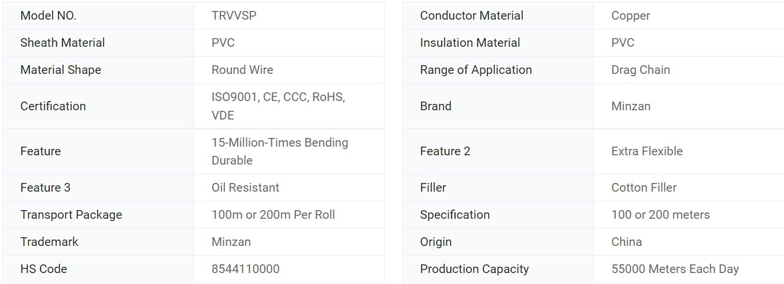The width and height of the screenshot is (784, 284).
Task: Select the 55000 Meters Each Day text
Action: tap(675, 269)
